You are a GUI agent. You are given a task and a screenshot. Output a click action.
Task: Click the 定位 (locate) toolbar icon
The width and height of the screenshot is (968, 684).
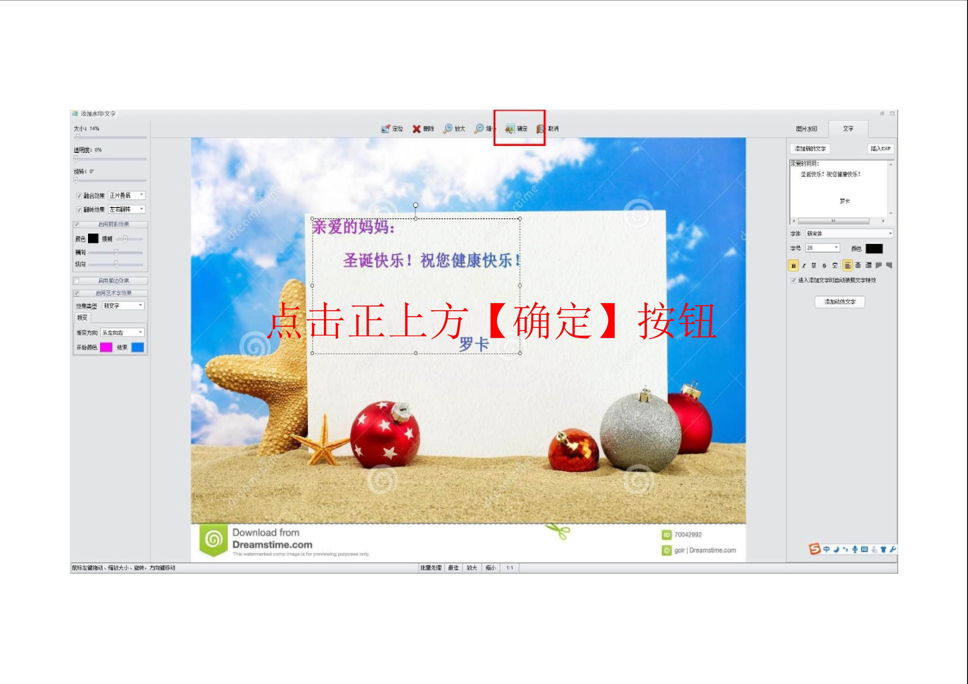[385, 129]
